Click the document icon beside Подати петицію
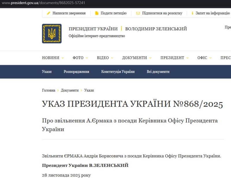 (97, 13)
